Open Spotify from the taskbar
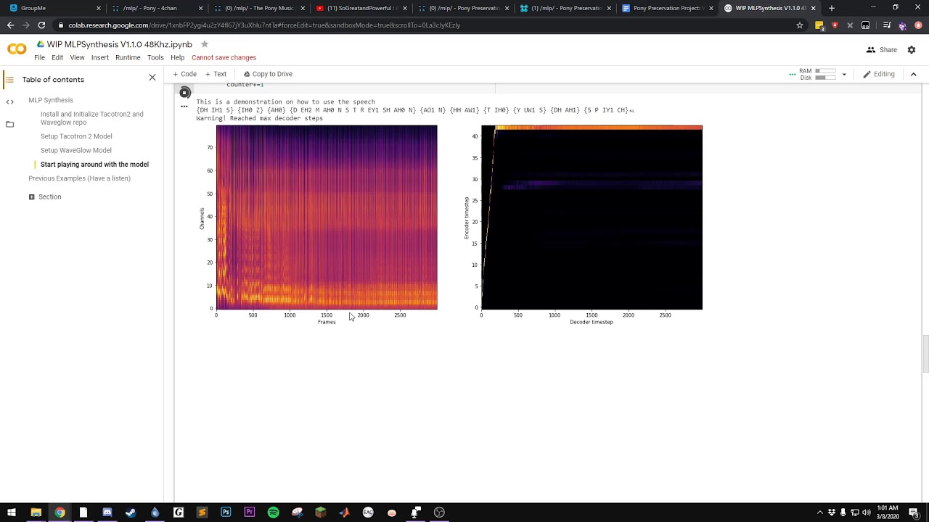929x522 pixels. (x=273, y=513)
